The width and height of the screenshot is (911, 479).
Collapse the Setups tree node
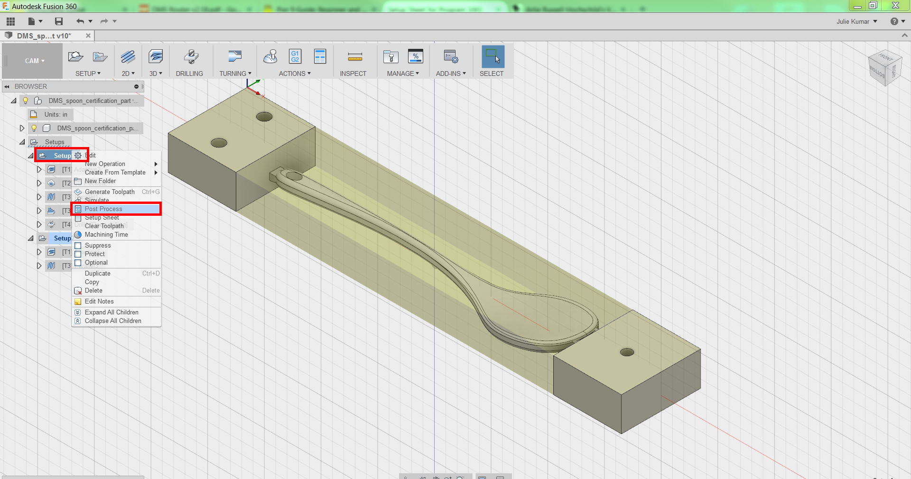tap(22, 142)
